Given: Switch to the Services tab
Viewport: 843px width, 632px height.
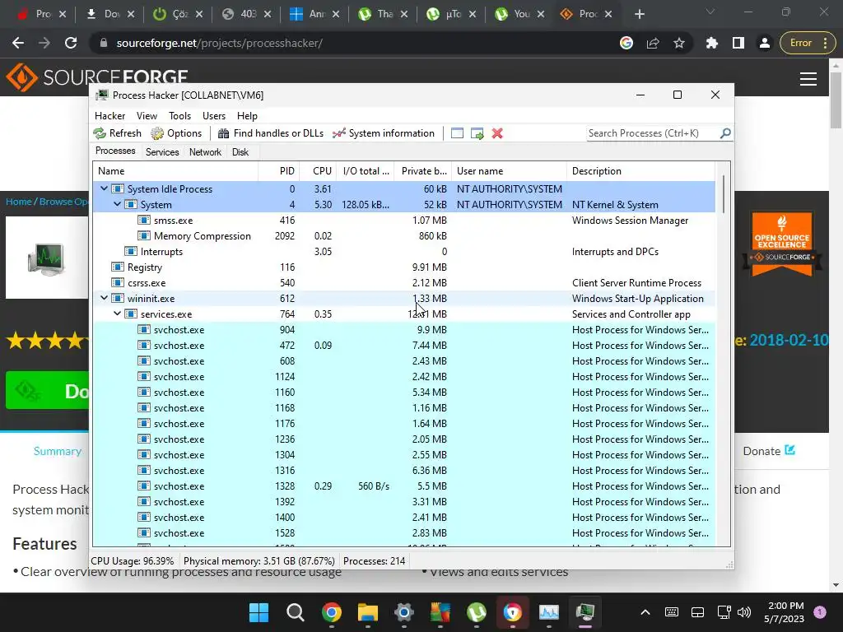Looking at the screenshot, I should [162, 152].
